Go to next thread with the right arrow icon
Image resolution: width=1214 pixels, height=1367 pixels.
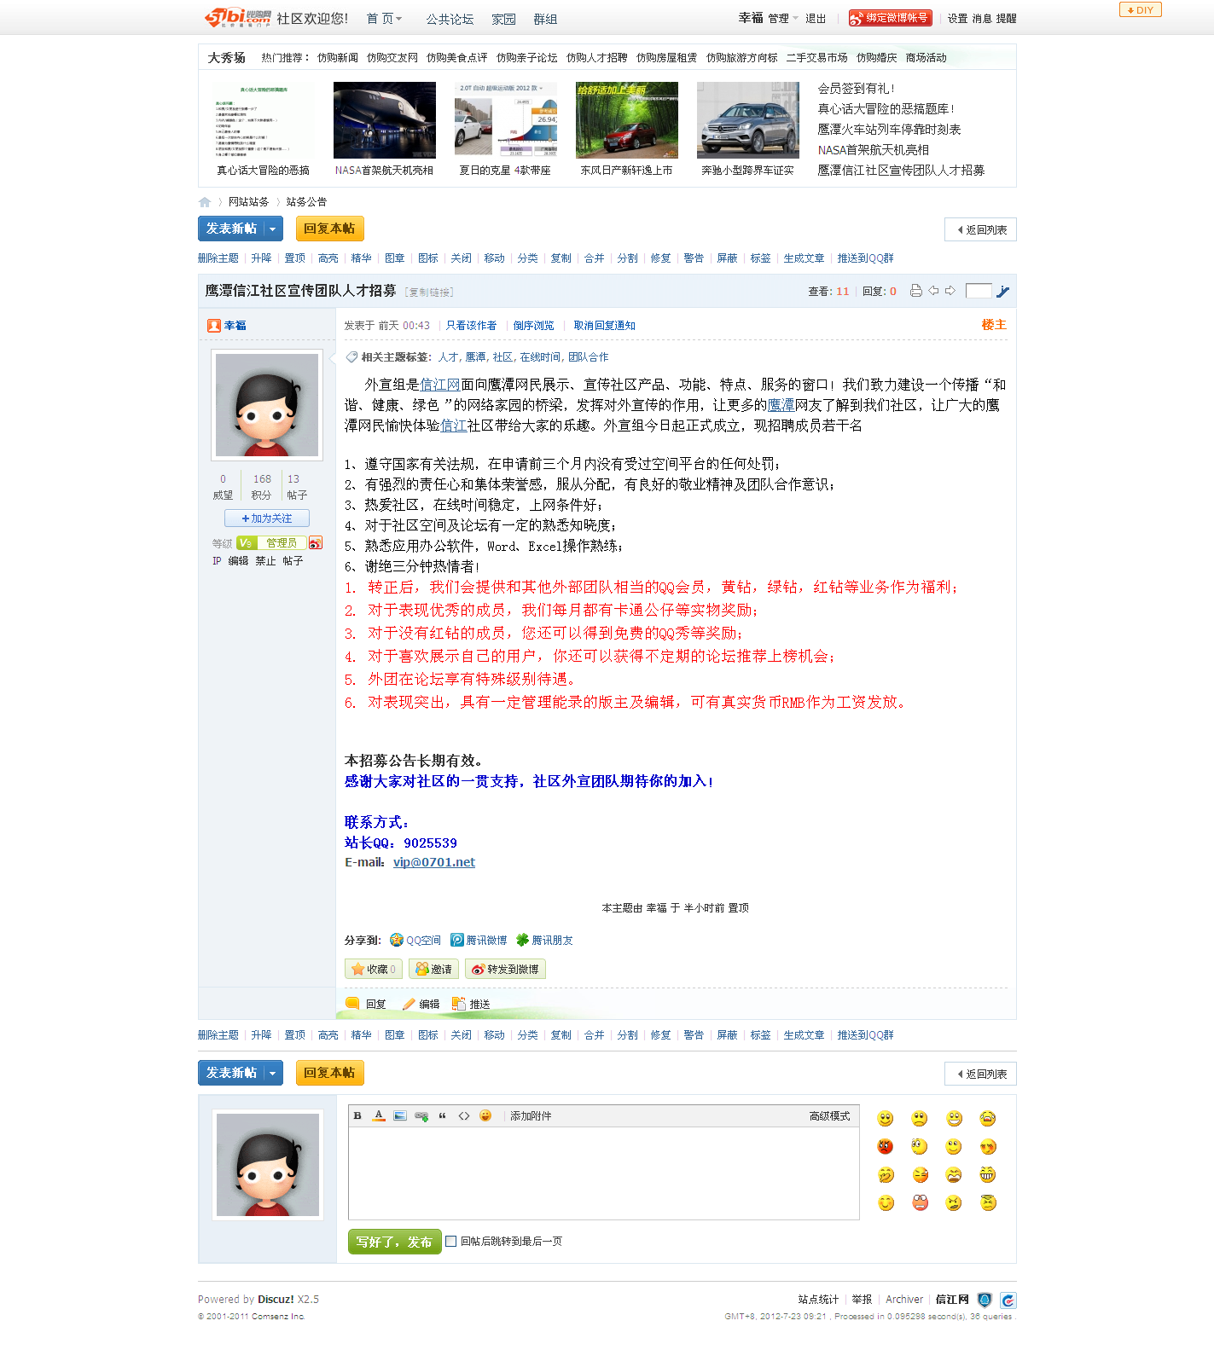(x=950, y=291)
